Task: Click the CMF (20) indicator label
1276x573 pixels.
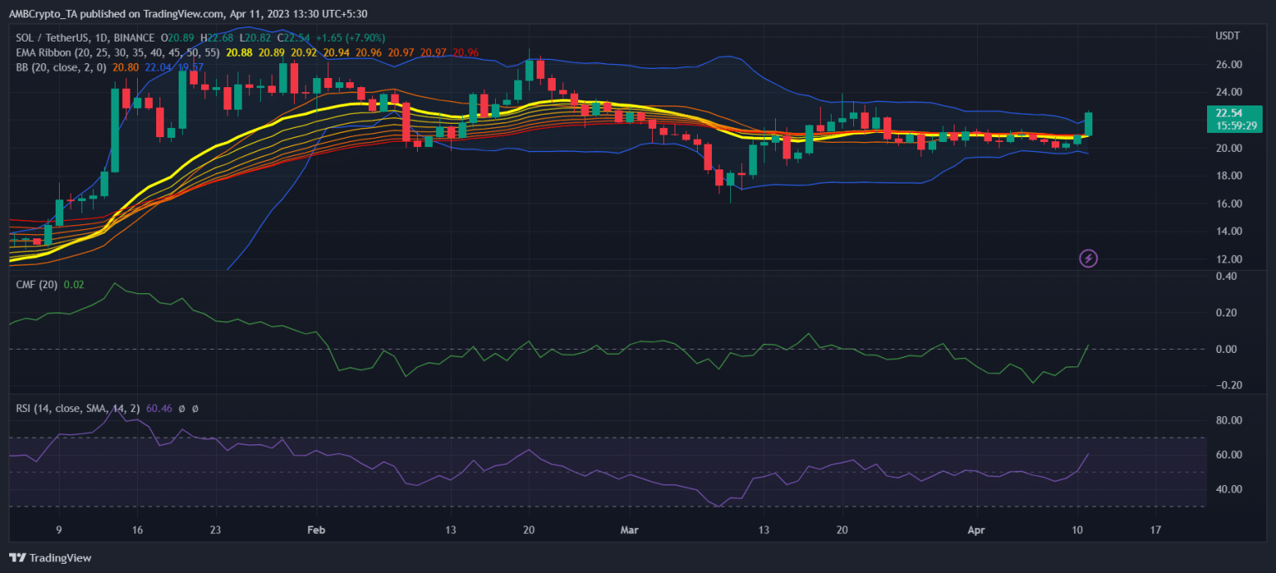Action: click(37, 285)
